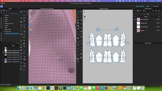Click the Add button in Object Browser
Viewport: 162px width, 91px height.
click(147, 14)
